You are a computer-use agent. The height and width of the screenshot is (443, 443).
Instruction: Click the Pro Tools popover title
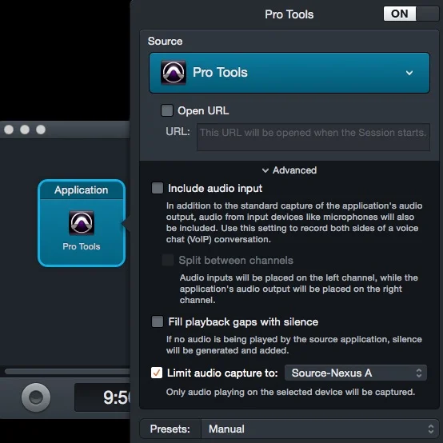tap(289, 14)
